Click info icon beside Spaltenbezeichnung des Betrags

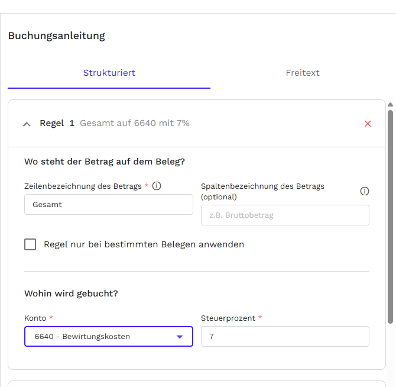pos(365,191)
